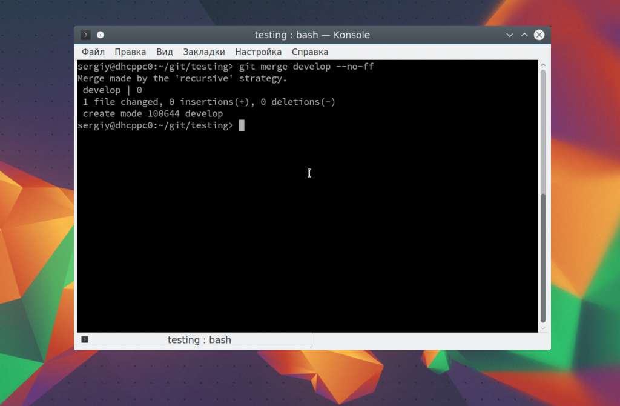Close the Konsole window
Viewport: 620px width, 406px height.
pyautogui.click(x=539, y=35)
